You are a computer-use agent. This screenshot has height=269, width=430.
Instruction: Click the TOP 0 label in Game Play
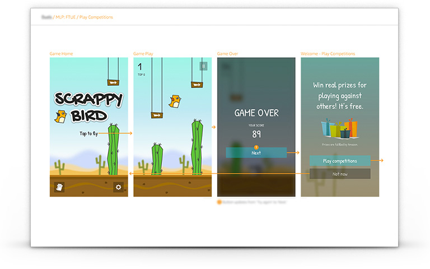[x=141, y=75]
